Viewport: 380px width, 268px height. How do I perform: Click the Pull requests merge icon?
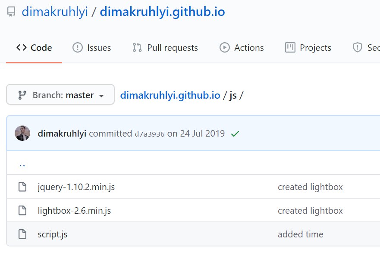[x=137, y=47]
